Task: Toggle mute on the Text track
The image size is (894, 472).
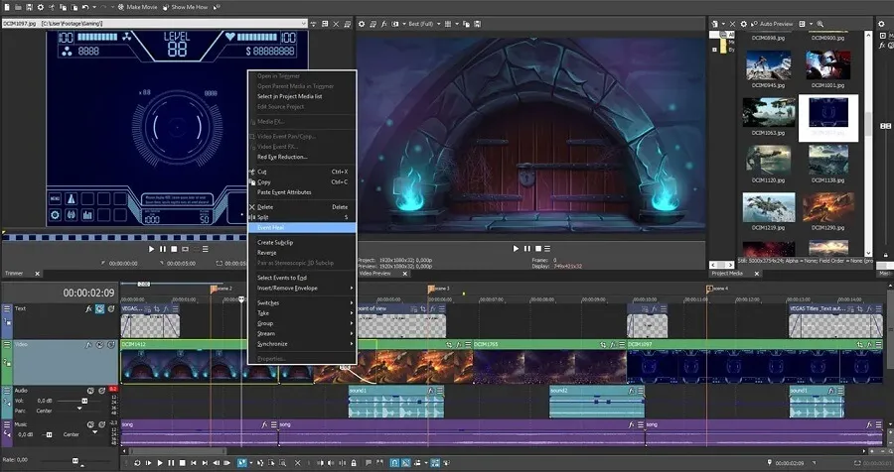Action: pos(99,308)
